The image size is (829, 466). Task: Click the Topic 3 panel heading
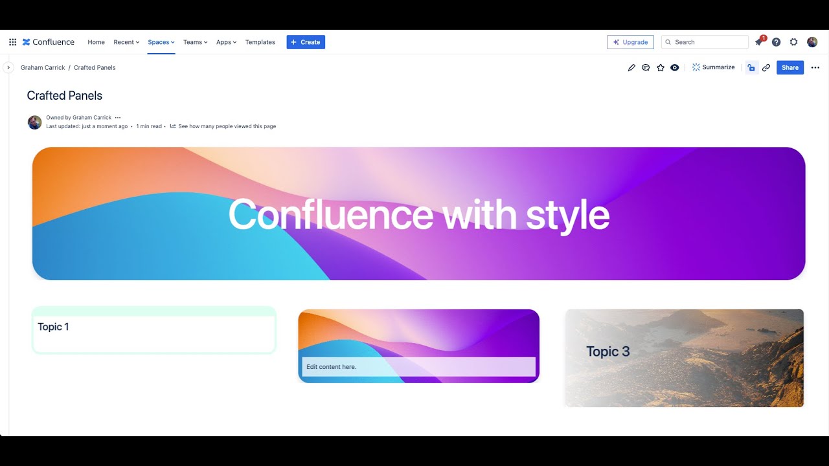click(x=608, y=351)
